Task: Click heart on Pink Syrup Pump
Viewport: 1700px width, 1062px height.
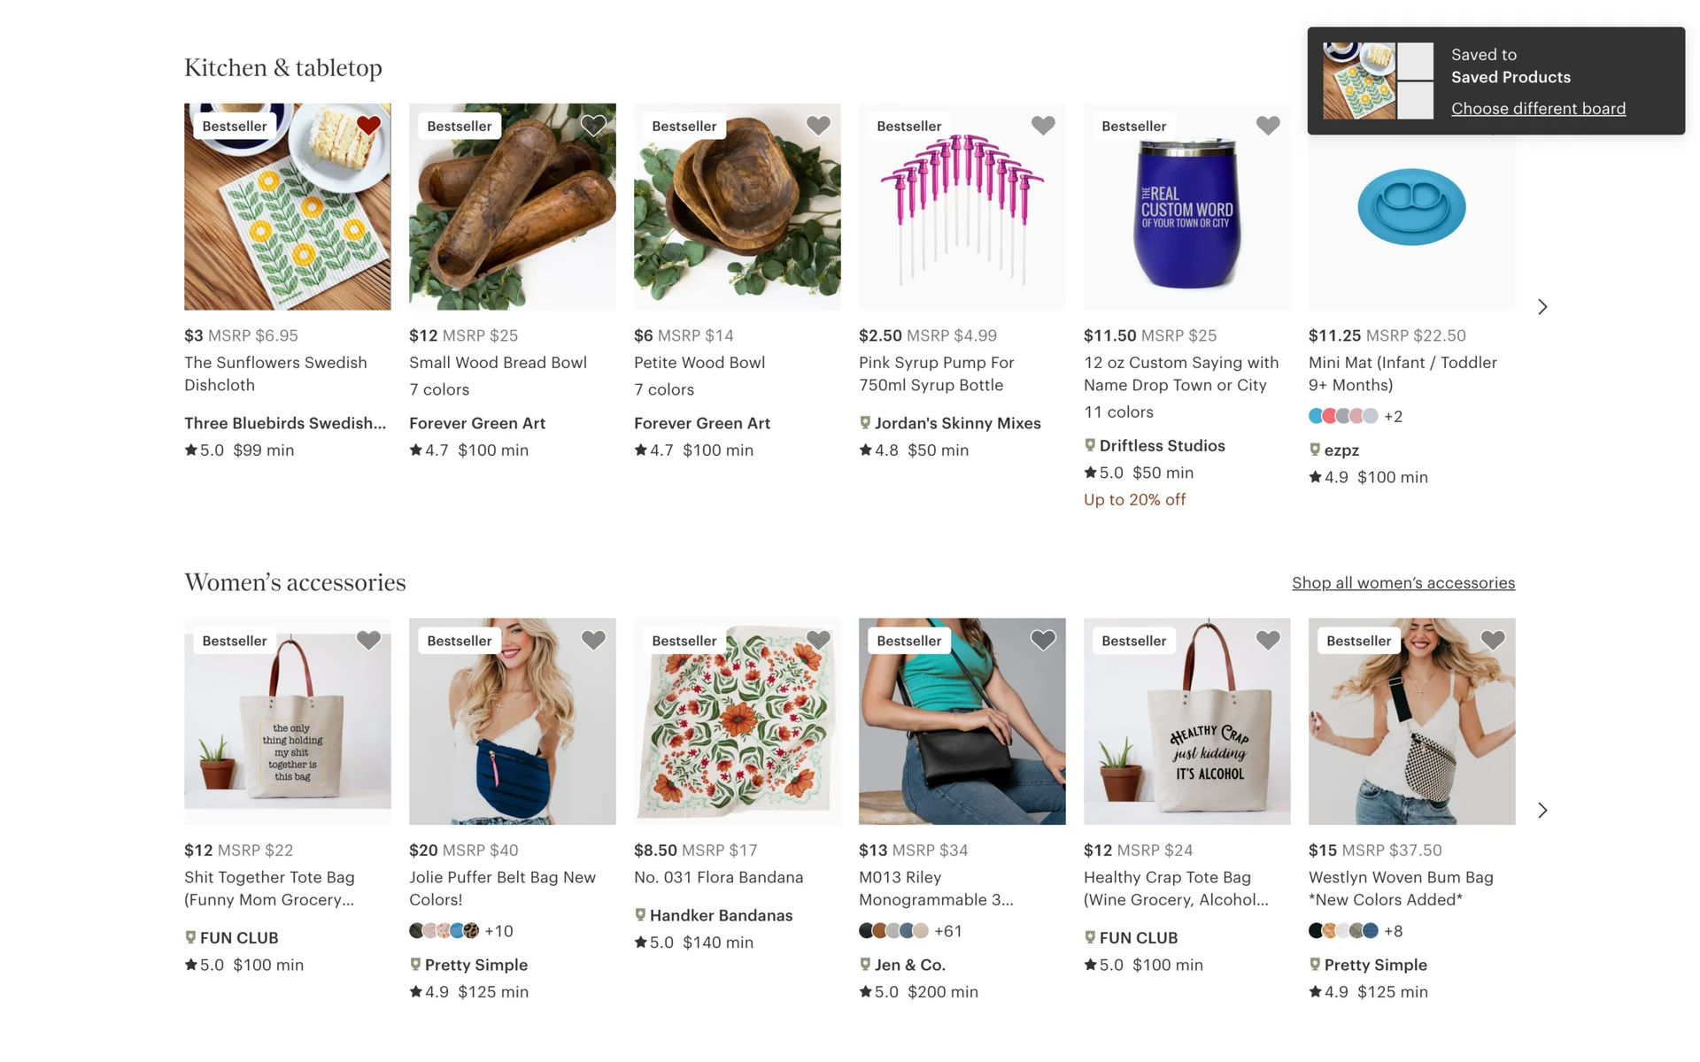Action: pos(1043,126)
